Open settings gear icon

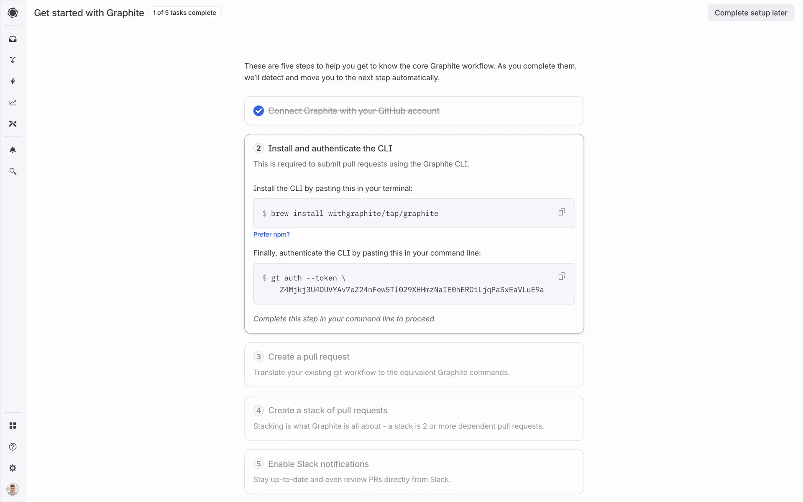[x=13, y=468]
